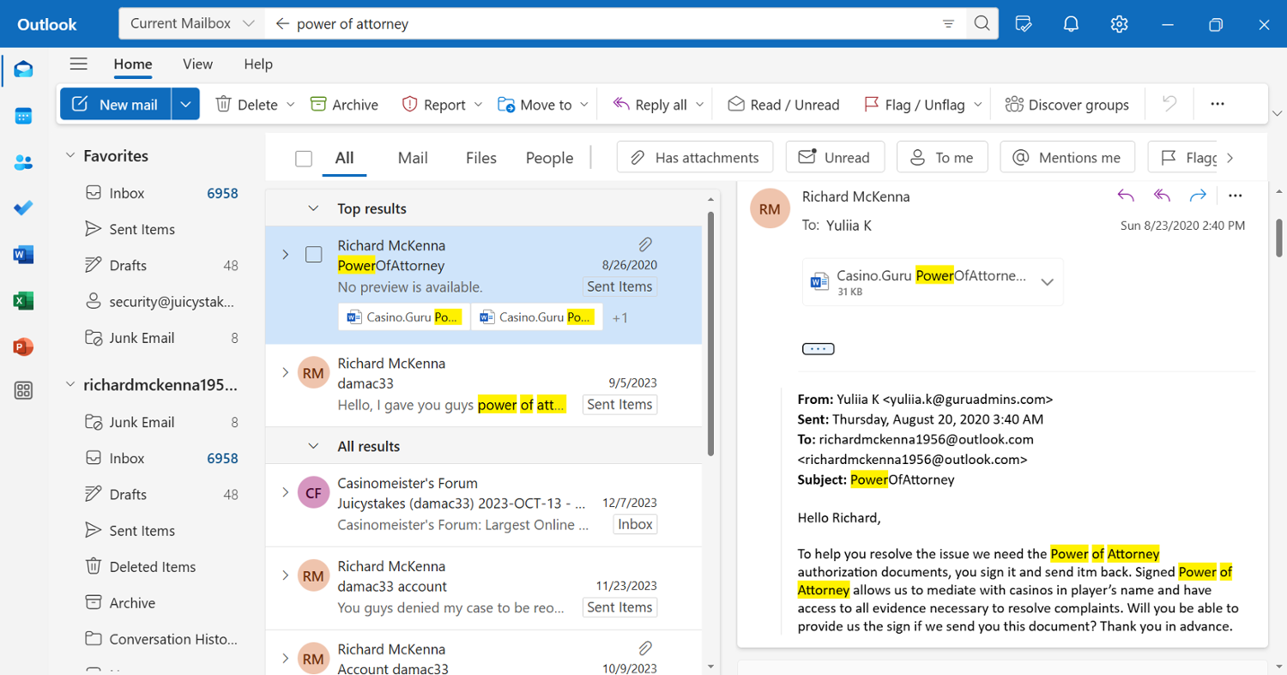This screenshot has height=675, width=1287.
Task: Launch Word from the left rail
Action: pyautogui.click(x=23, y=255)
